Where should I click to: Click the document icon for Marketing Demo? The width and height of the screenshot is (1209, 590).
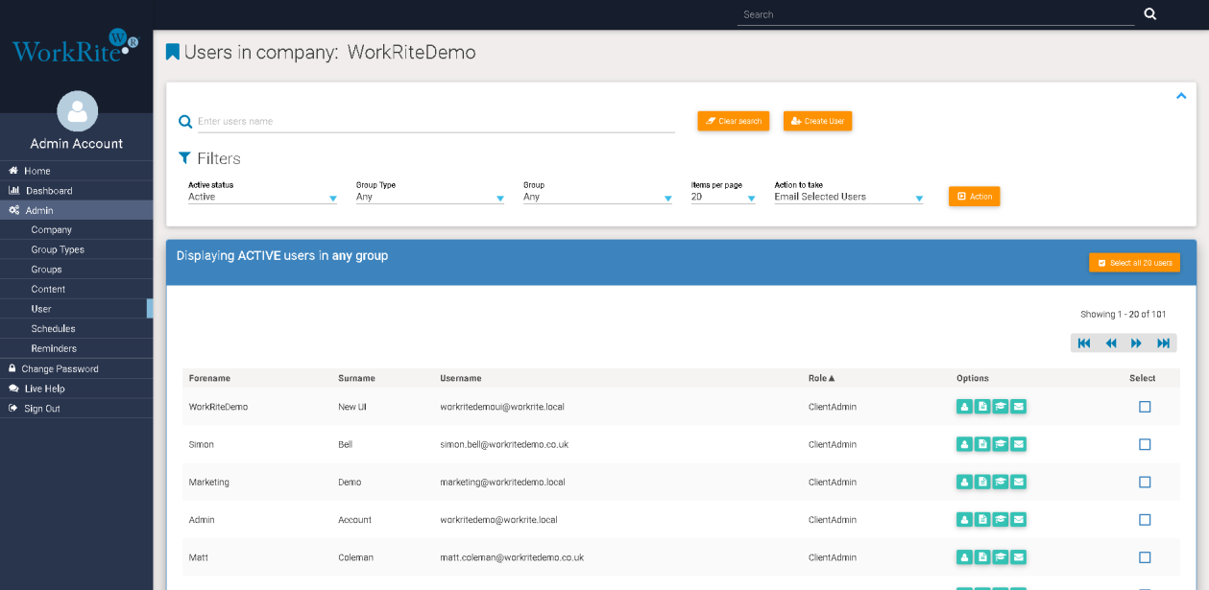tap(982, 482)
